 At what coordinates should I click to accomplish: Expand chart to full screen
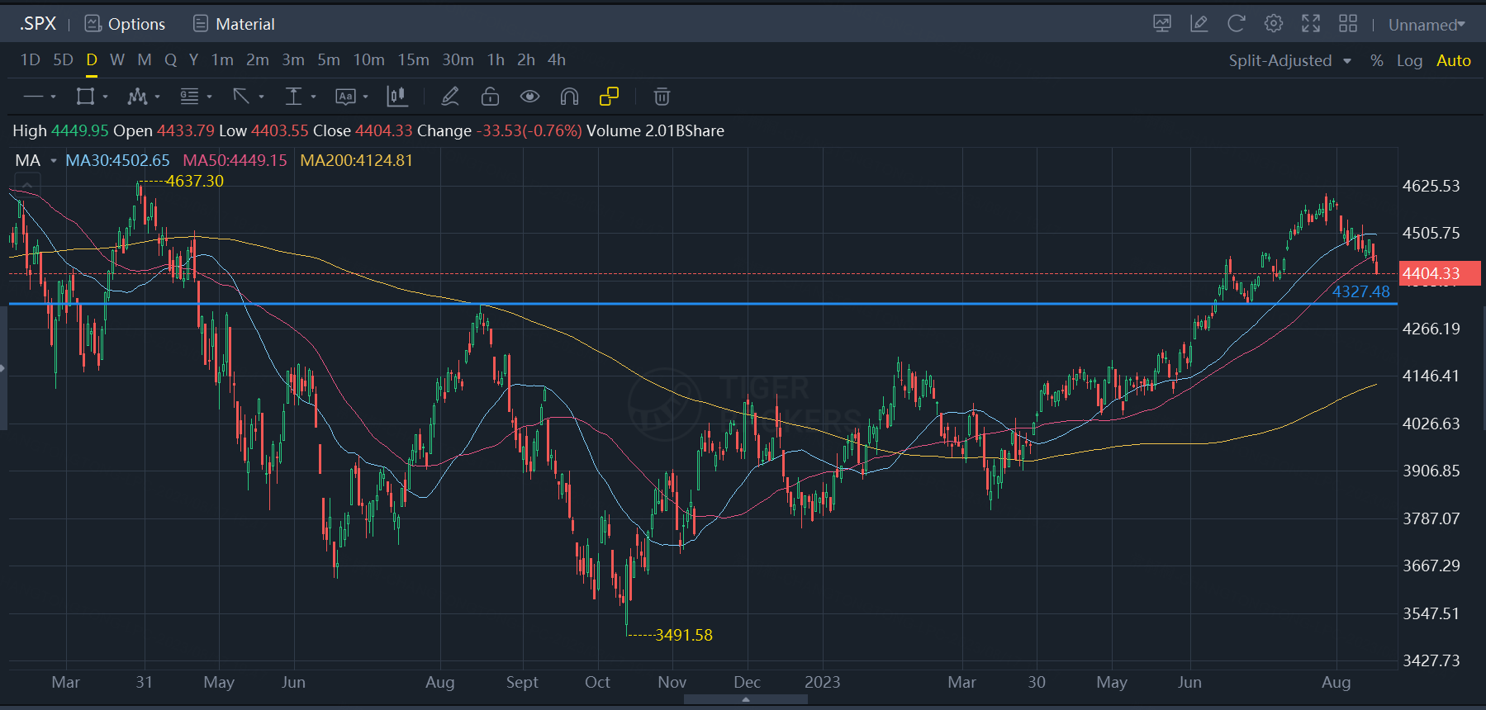pyautogui.click(x=1311, y=24)
